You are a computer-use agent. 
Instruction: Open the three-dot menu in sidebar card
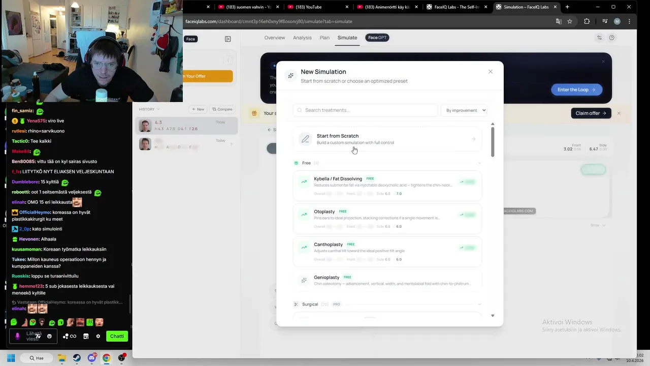[x=228, y=60]
